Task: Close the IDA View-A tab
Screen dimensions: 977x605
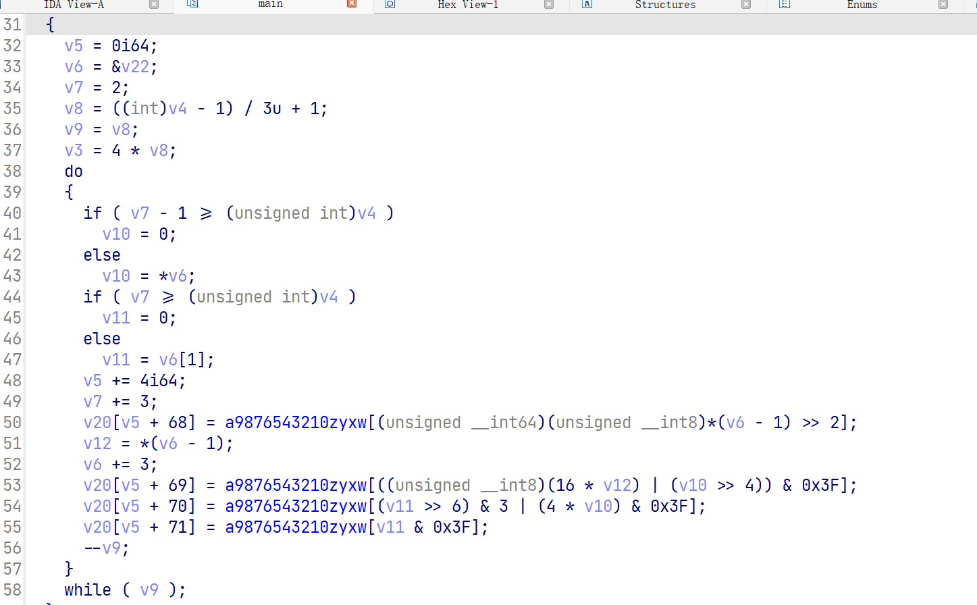Action: coord(154,5)
